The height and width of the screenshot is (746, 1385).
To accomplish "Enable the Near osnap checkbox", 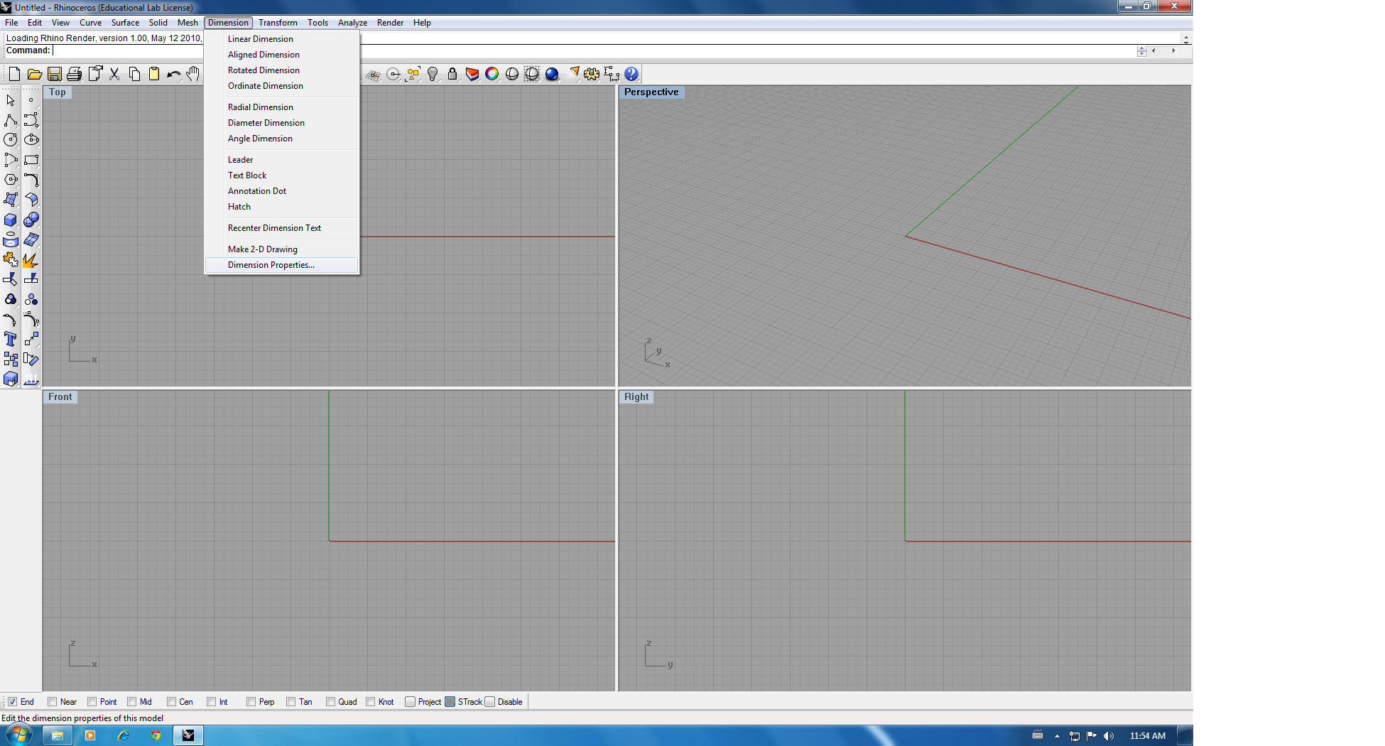I will (52, 702).
